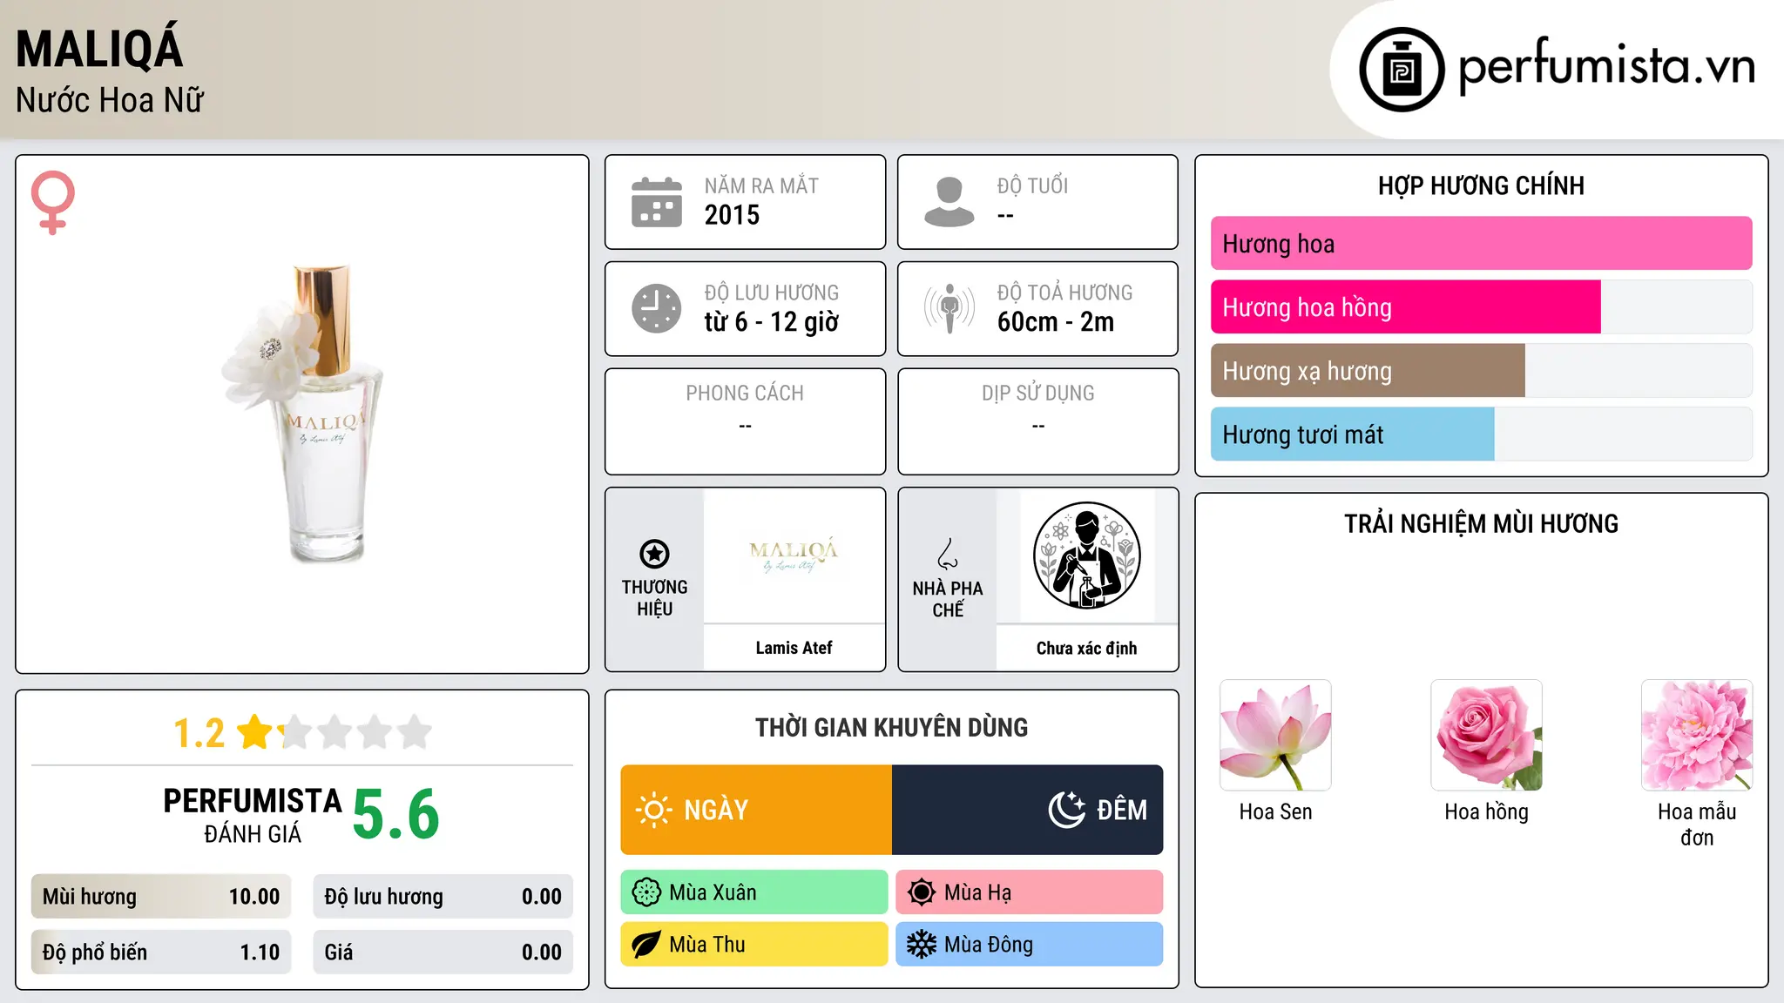
Task: Choose the Mùa Đông season label
Action: point(989,945)
